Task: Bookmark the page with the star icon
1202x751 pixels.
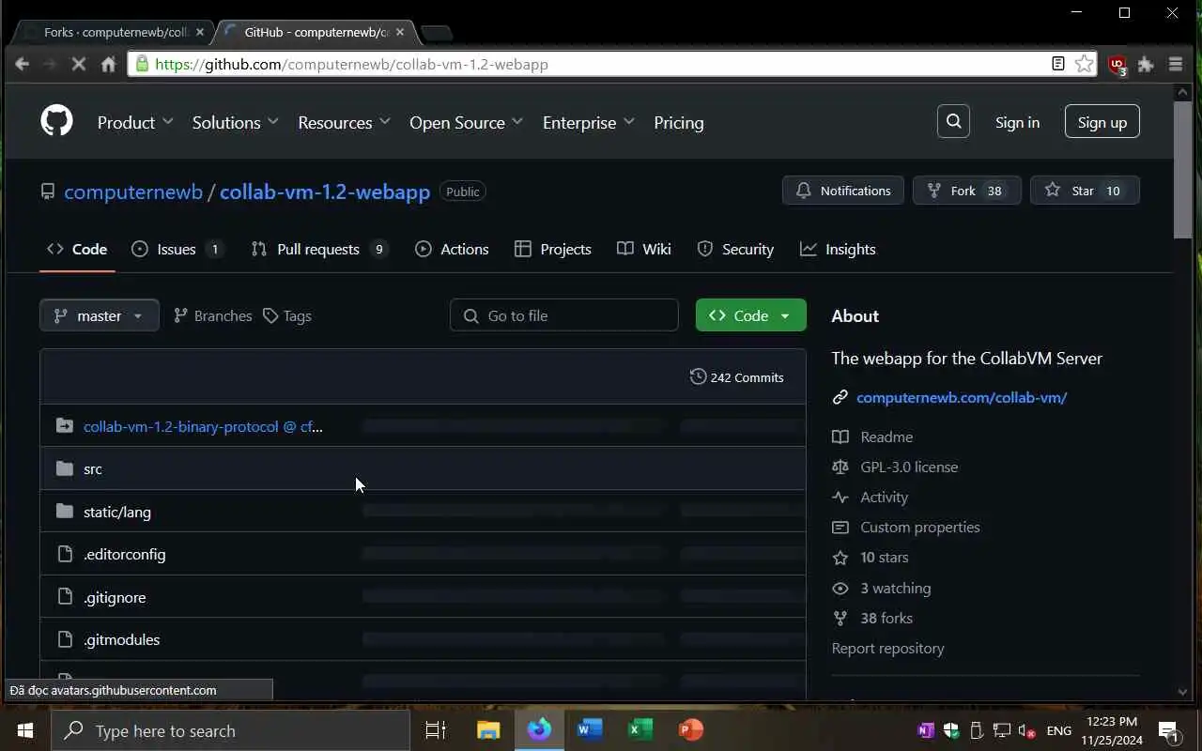Action: (x=1085, y=64)
